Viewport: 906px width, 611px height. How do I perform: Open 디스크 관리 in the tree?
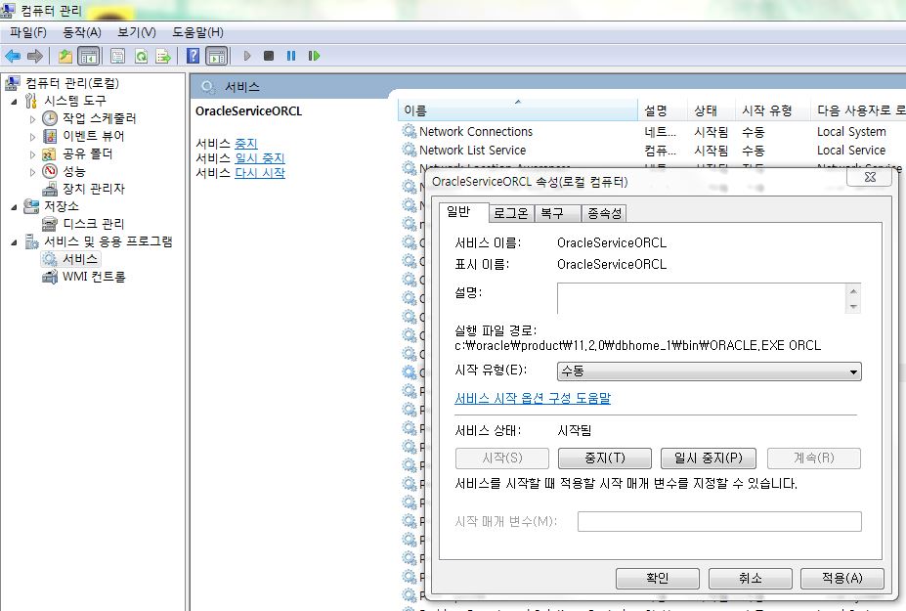(x=94, y=224)
